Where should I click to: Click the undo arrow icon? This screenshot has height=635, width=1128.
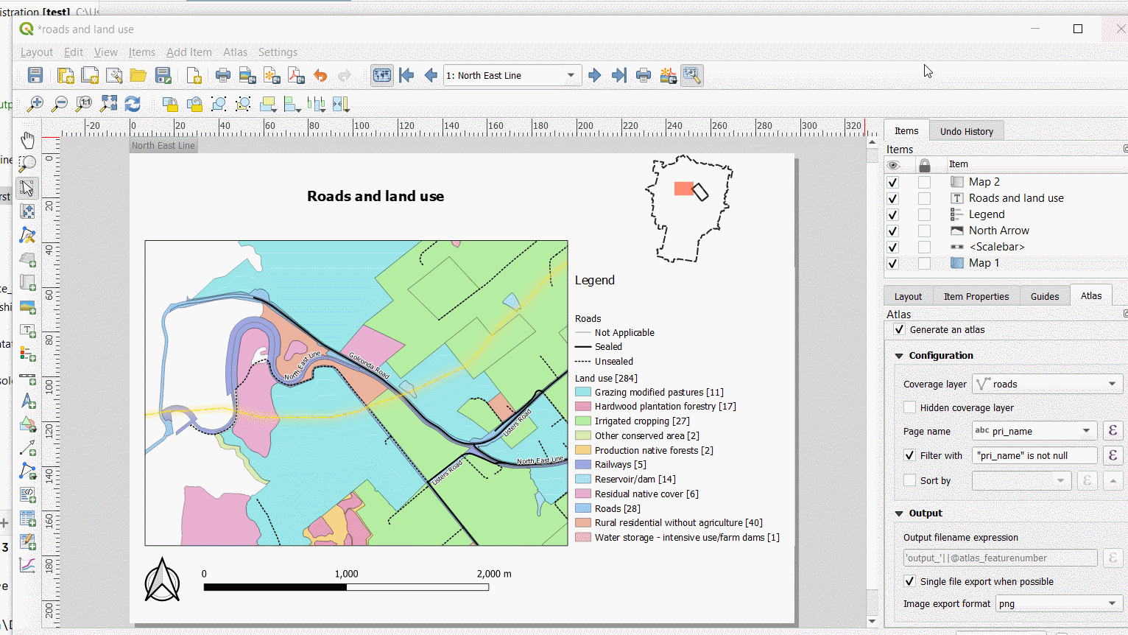tap(320, 75)
